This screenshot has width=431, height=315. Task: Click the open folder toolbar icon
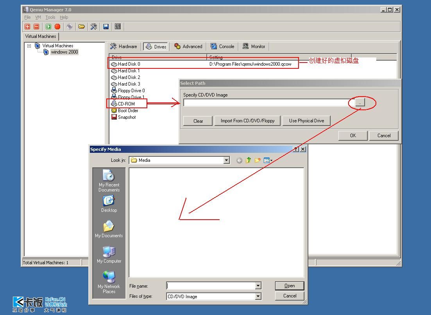pyautogui.click(x=82, y=27)
